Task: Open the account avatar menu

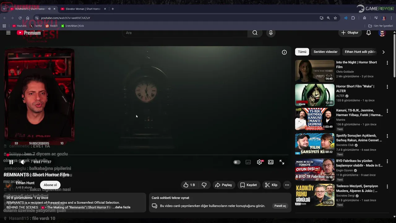Action: tap(382, 33)
